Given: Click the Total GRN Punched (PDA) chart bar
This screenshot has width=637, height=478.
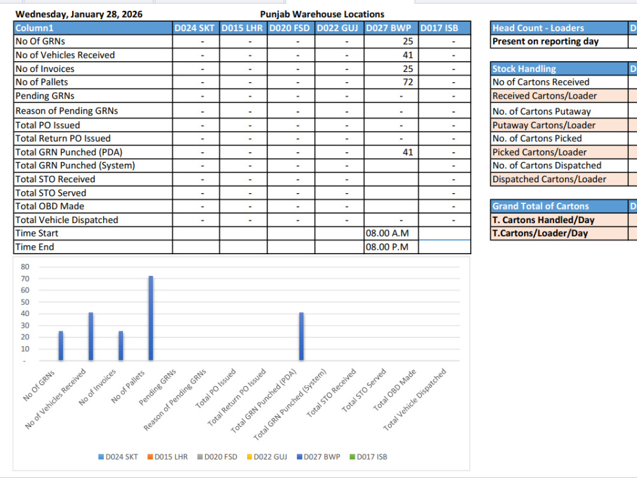Looking at the screenshot, I should coord(301,337).
